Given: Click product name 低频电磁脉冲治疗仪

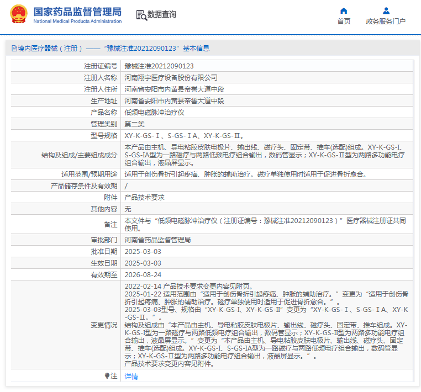Looking at the screenshot, I should (x=154, y=113).
